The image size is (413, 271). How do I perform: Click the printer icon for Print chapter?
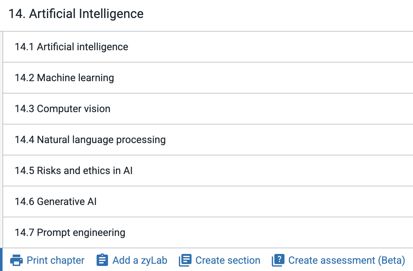tap(16, 261)
